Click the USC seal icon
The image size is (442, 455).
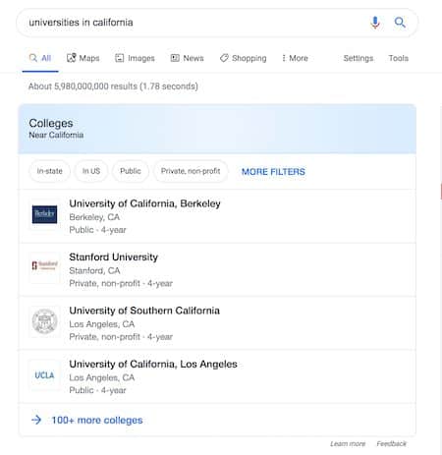click(x=44, y=321)
